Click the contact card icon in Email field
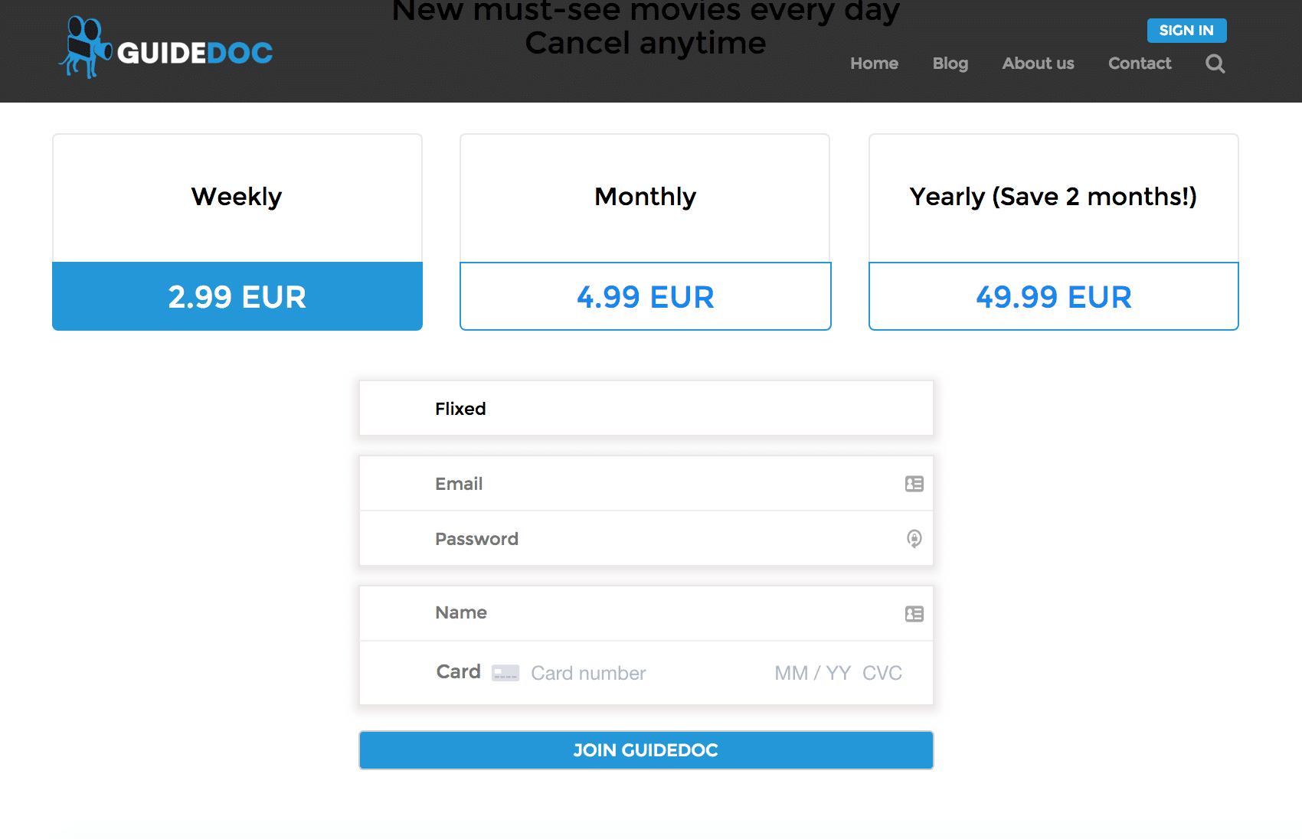The width and height of the screenshot is (1302, 839). pyautogui.click(x=914, y=484)
